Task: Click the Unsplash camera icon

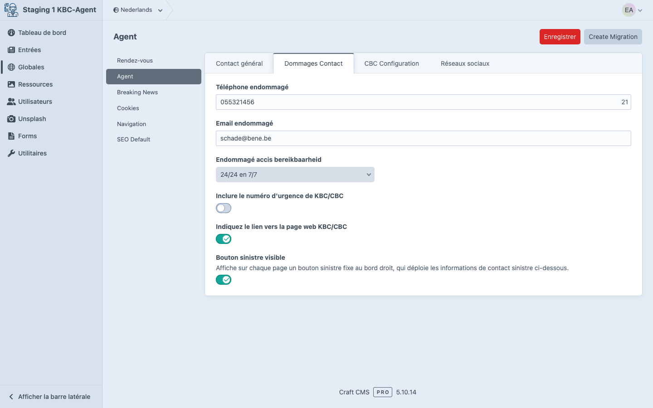Action: (x=11, y=119)
